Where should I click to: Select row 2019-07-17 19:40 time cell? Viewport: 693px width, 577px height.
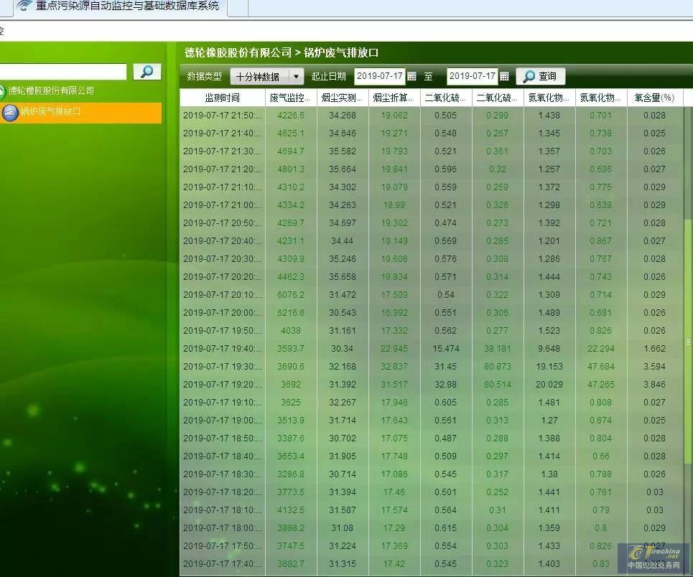[x=223, y=349]
